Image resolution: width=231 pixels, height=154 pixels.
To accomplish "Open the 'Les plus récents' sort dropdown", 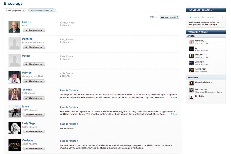I will coord(169,17).
